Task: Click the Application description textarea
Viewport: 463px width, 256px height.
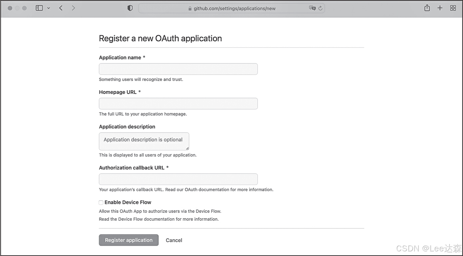Action: [x=144, y=141]
